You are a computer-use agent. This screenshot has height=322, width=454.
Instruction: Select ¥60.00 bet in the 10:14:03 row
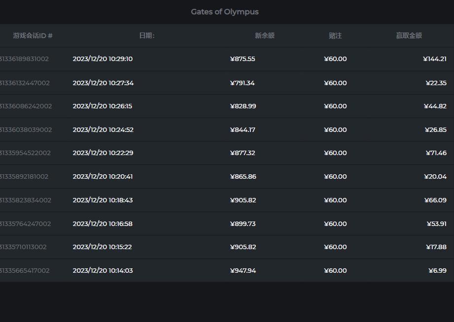click(x=335, y=271)
